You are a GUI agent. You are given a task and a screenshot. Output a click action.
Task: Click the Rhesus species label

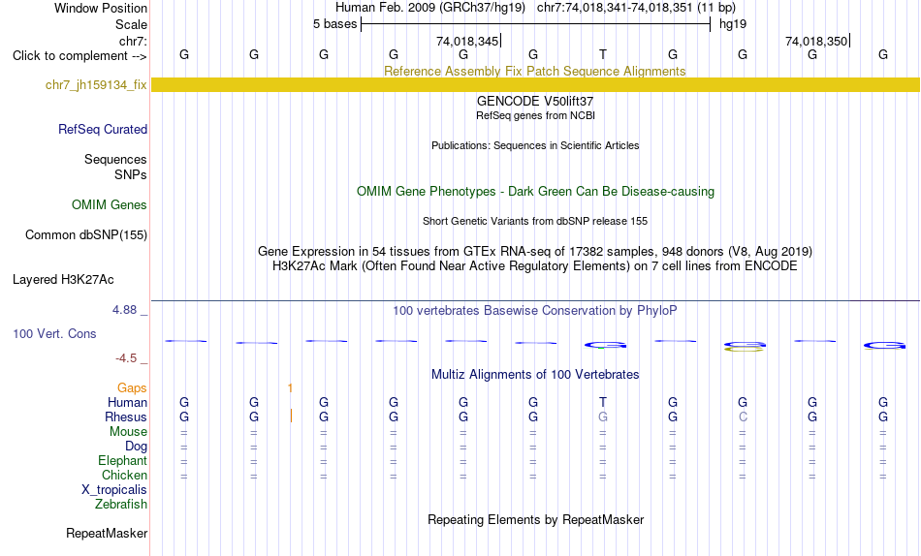[126, 417]
